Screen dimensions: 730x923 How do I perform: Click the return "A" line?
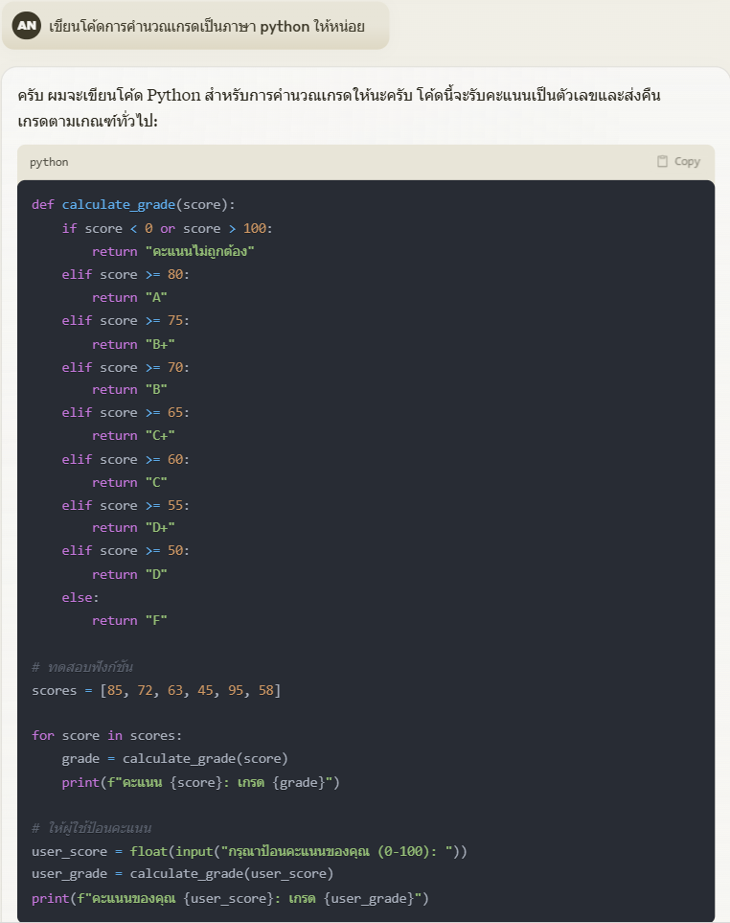129,297
